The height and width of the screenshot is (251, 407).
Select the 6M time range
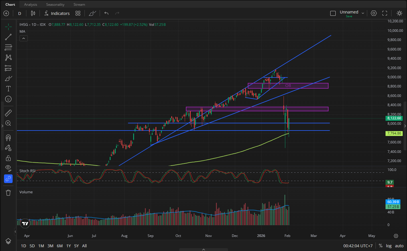tap(60, 246)
